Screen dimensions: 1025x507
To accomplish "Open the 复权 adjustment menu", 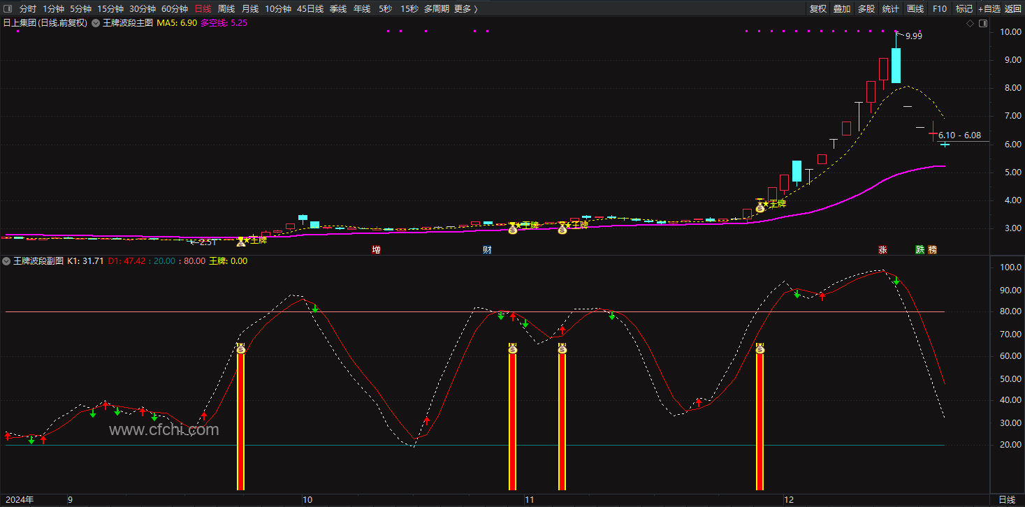I will pos(818,9).
